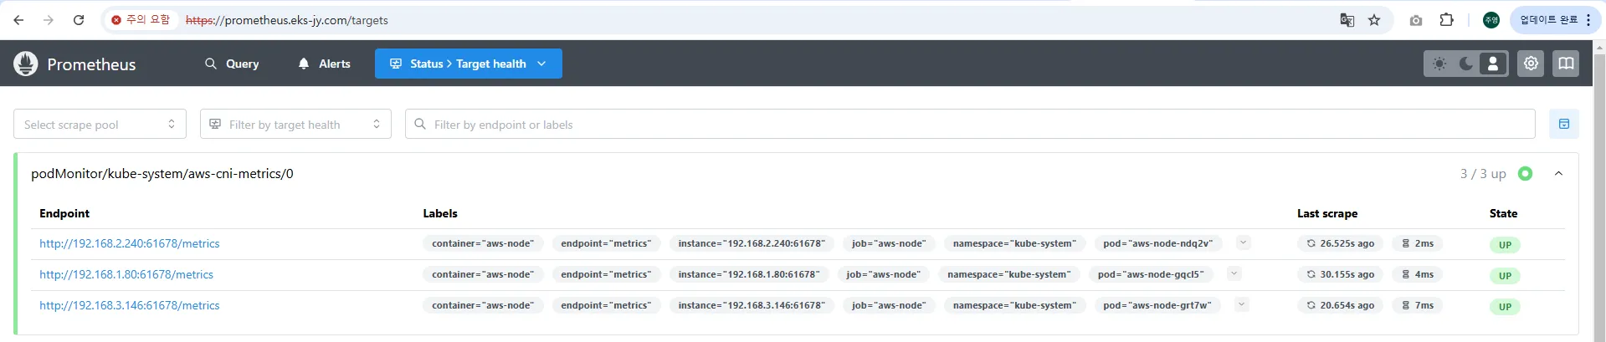Click UP state badge for 192.168.1.80
This screenshot has height=342, width=1606.
[1505, 276]
